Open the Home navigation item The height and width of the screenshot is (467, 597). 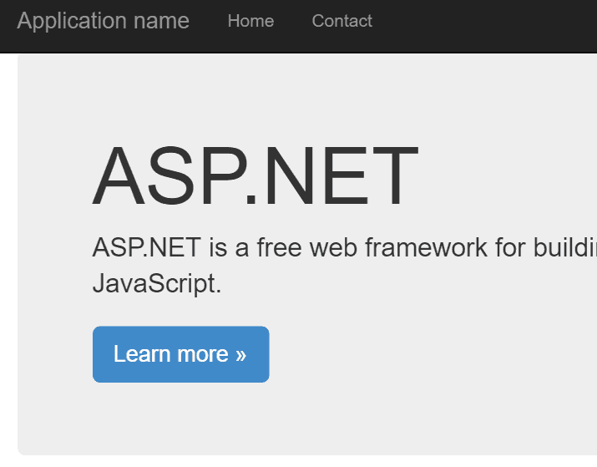(x=250, y=21)
